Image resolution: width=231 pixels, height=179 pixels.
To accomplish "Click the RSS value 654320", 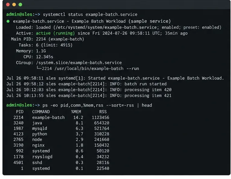I will point(102,123).
